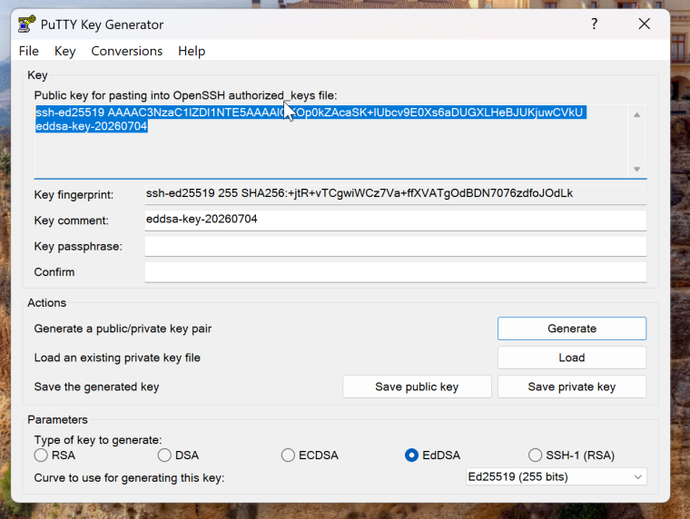
Task: Close the PuTTY Key Generator window
Action: (645, 24)
